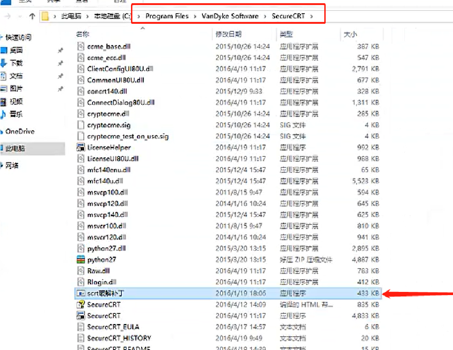Sort by the Date modified (修改日期) column header
Screen dimensions: 453x350
click(229, 34)
